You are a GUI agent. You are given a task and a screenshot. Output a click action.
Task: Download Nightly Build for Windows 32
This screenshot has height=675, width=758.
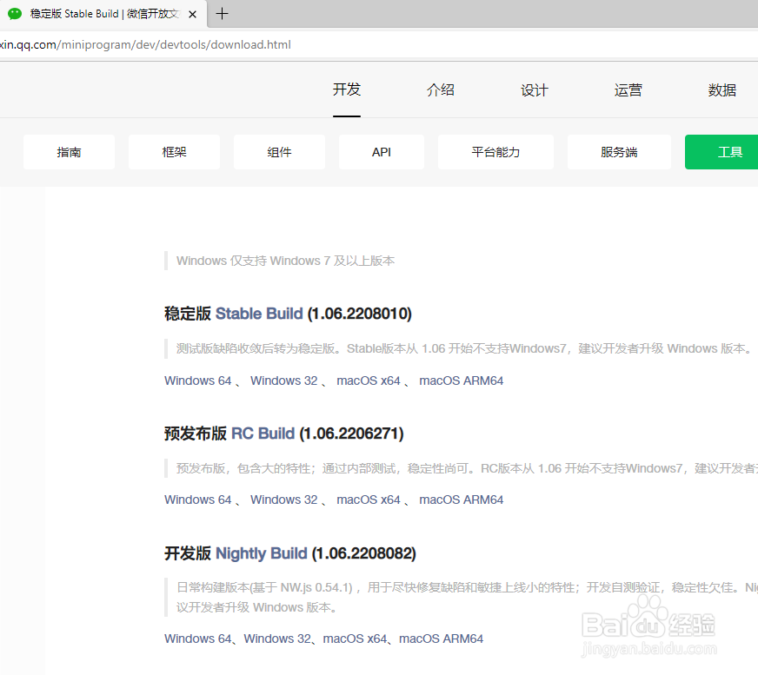(277, 639)
